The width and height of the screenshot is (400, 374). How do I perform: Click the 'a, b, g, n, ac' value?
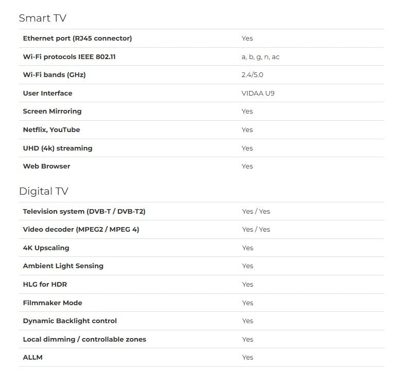point(260,57)
